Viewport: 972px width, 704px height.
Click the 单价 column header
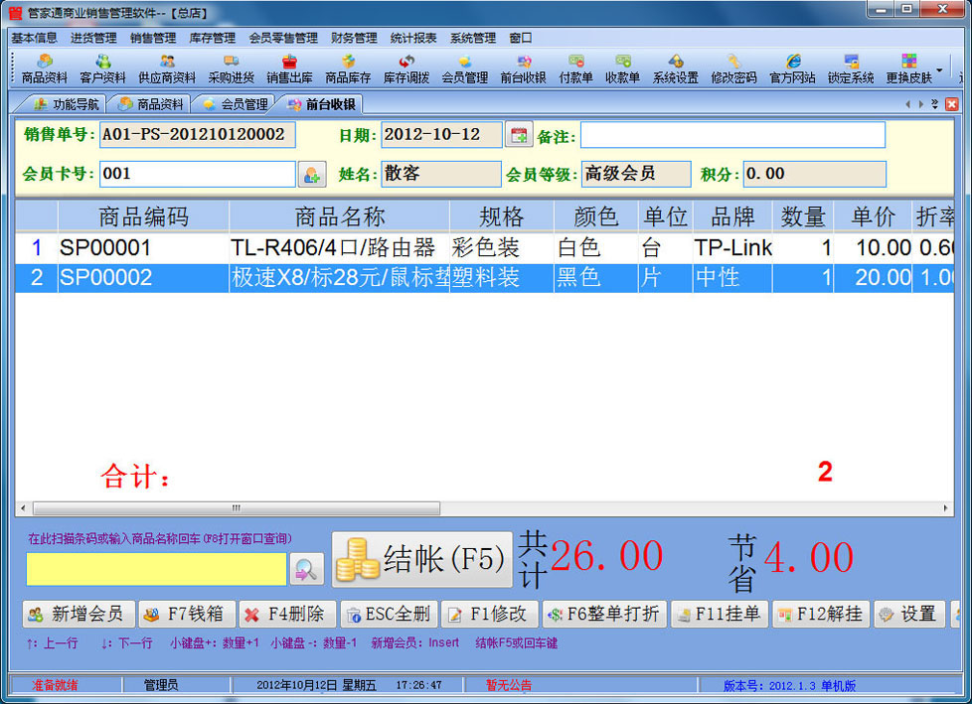tap(873, 216)
